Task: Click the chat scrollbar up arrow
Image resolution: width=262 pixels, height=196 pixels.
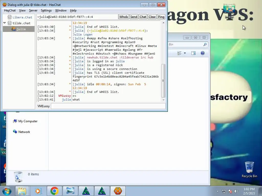Action: pos(163,23)
